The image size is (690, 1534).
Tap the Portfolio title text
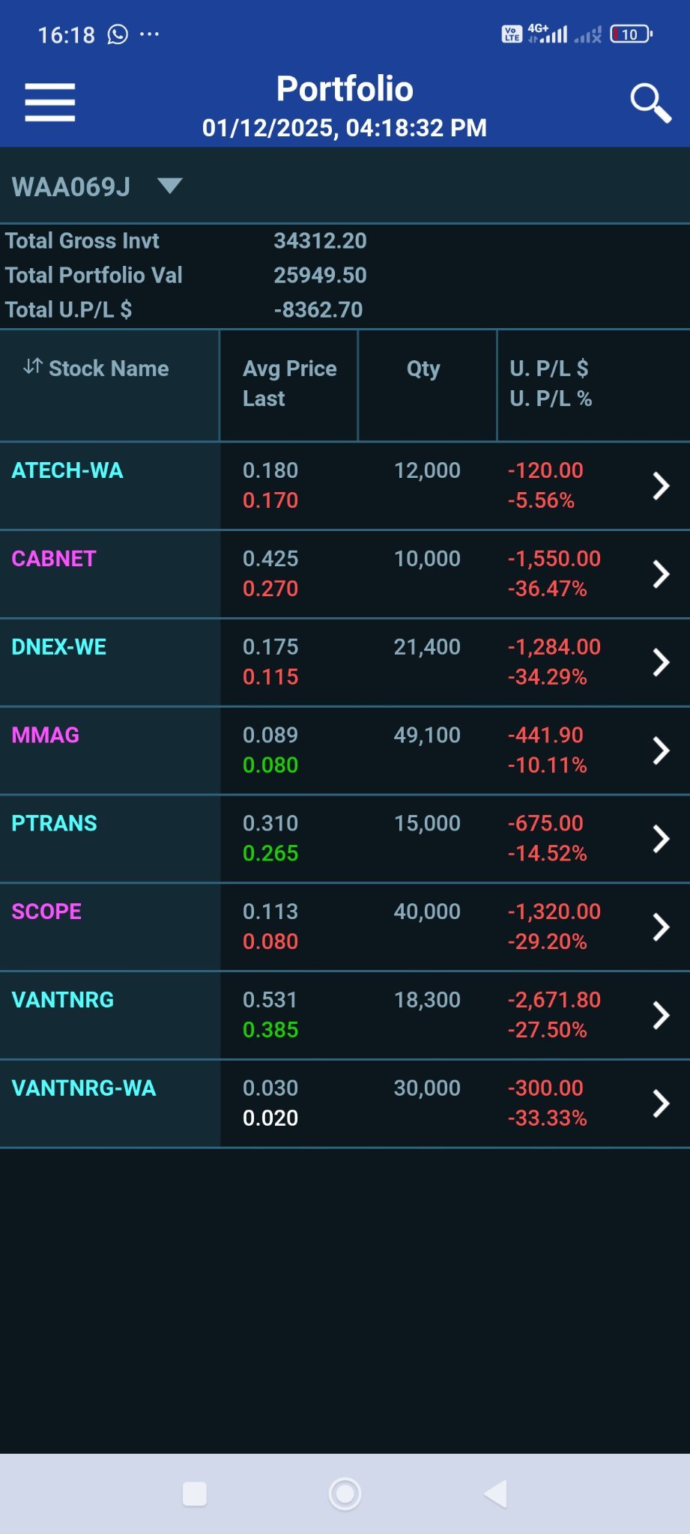pos(345,89)
